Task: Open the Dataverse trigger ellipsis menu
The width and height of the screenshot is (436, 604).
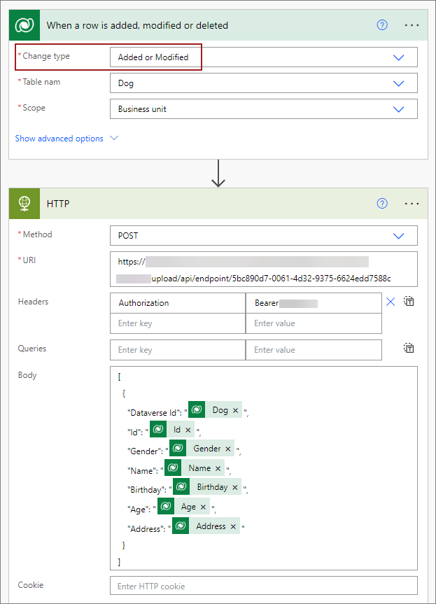Action: click(x=412, y=24)
